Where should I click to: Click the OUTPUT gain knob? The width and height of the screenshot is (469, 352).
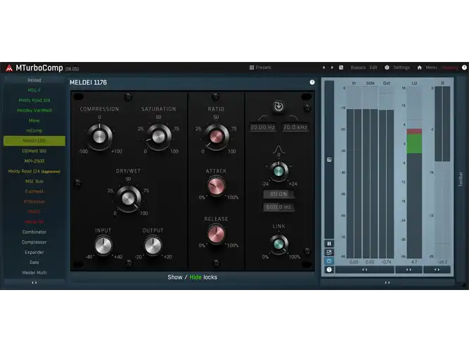[x=153, y=246]
